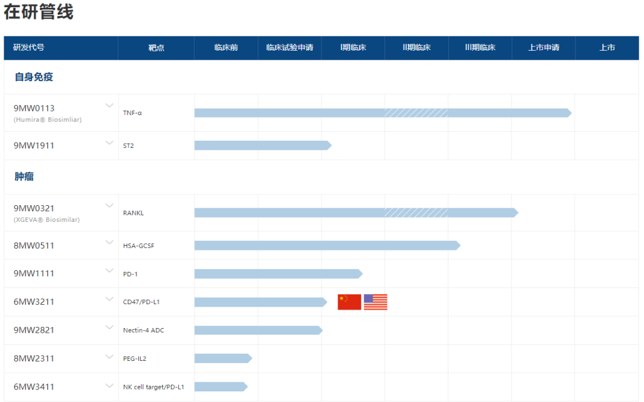Viewport: 644px width, 402px height.
Task: Click the PD-1 target text
Action: pos(130,274)
